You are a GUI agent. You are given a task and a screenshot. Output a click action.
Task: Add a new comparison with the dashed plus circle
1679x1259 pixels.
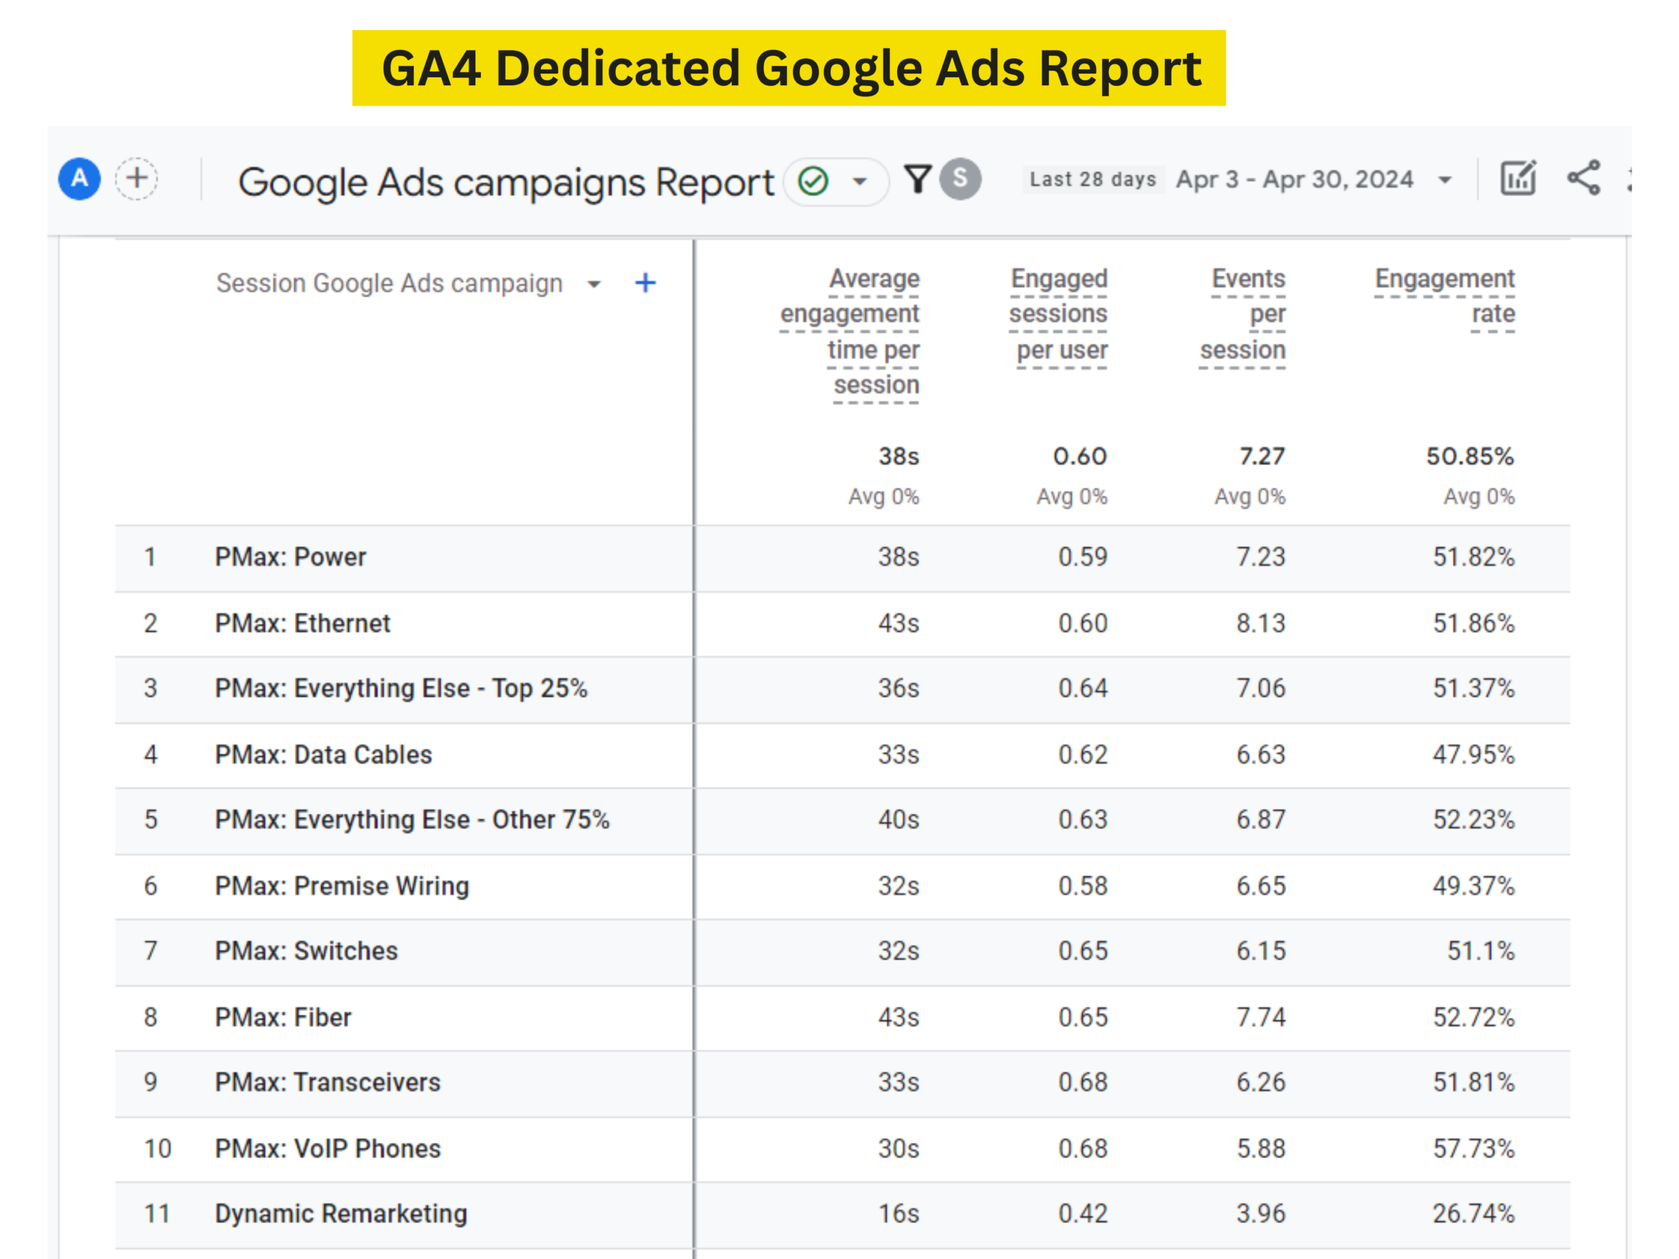(136, 179)
